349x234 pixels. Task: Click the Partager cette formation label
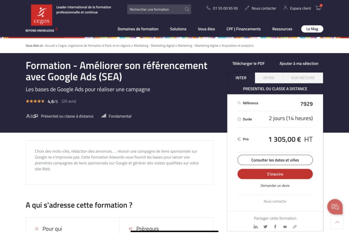tap(275, 218)
